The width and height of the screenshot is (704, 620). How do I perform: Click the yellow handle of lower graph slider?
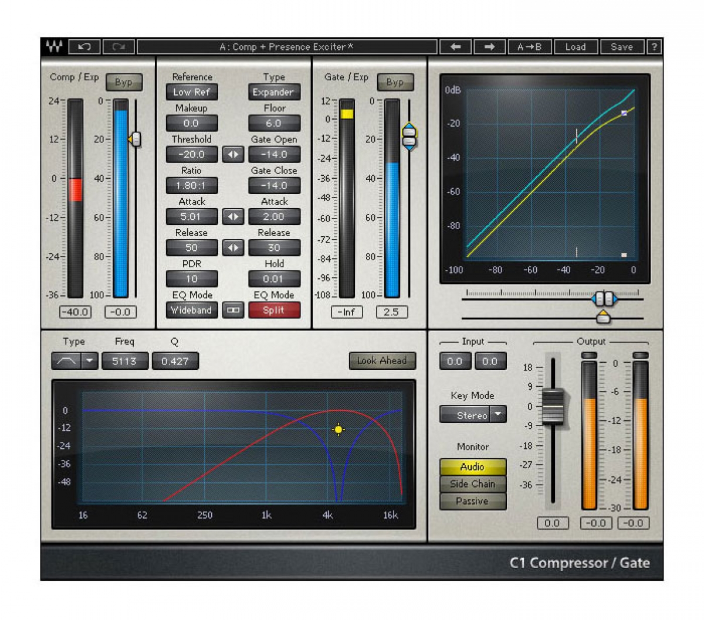pyautogui.click(x=603, y=318)
